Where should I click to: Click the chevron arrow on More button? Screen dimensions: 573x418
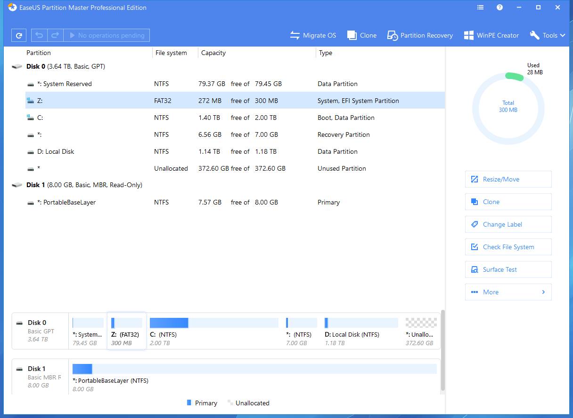(543, 292)
